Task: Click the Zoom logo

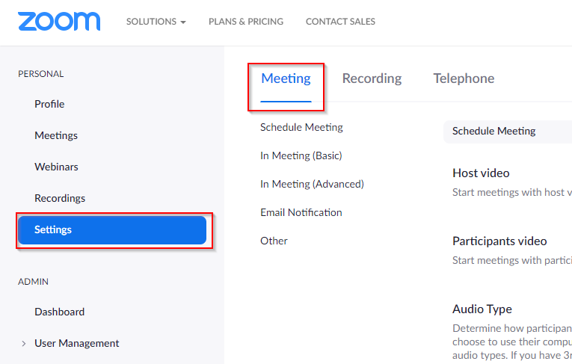Action: click(x=59, y=21)
